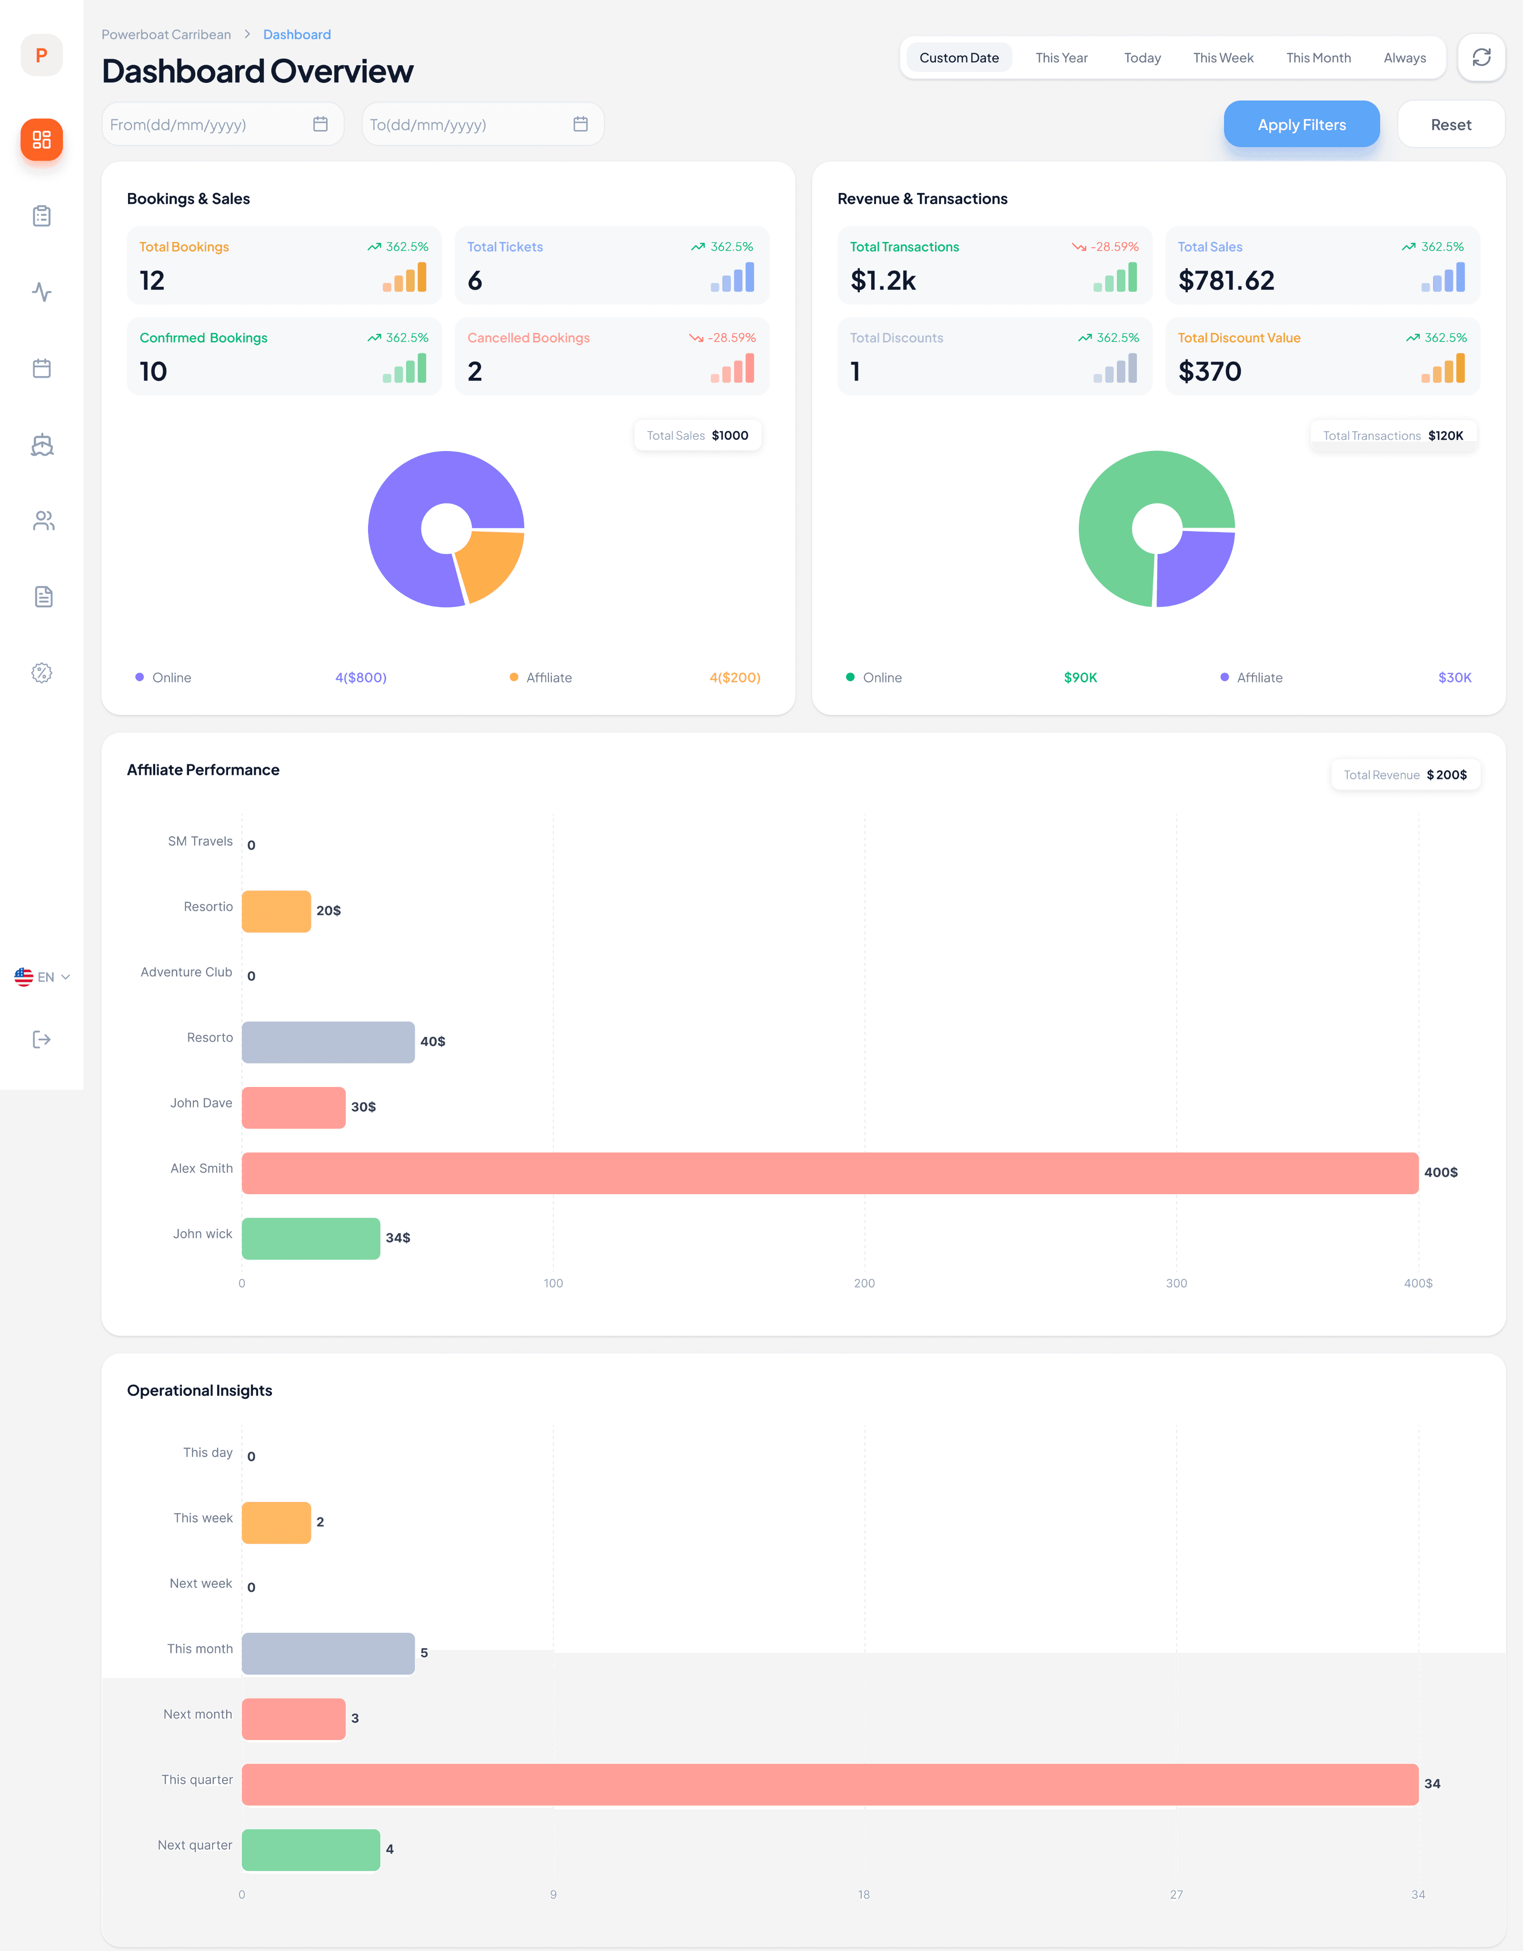
Task: Click the Resorto 40$ bar
Action: coord(328,1042)
